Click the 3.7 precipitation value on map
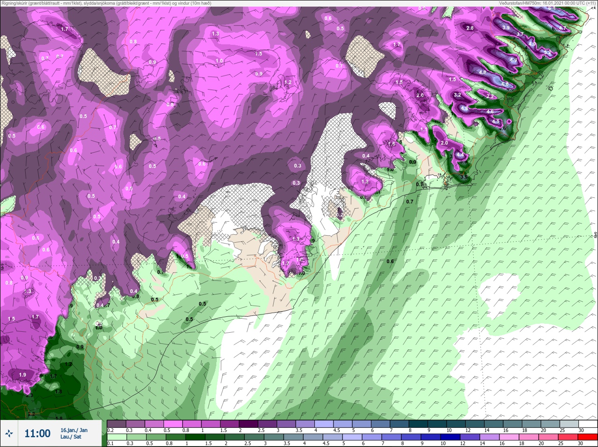Screen dimensions: 598x447 520,34
